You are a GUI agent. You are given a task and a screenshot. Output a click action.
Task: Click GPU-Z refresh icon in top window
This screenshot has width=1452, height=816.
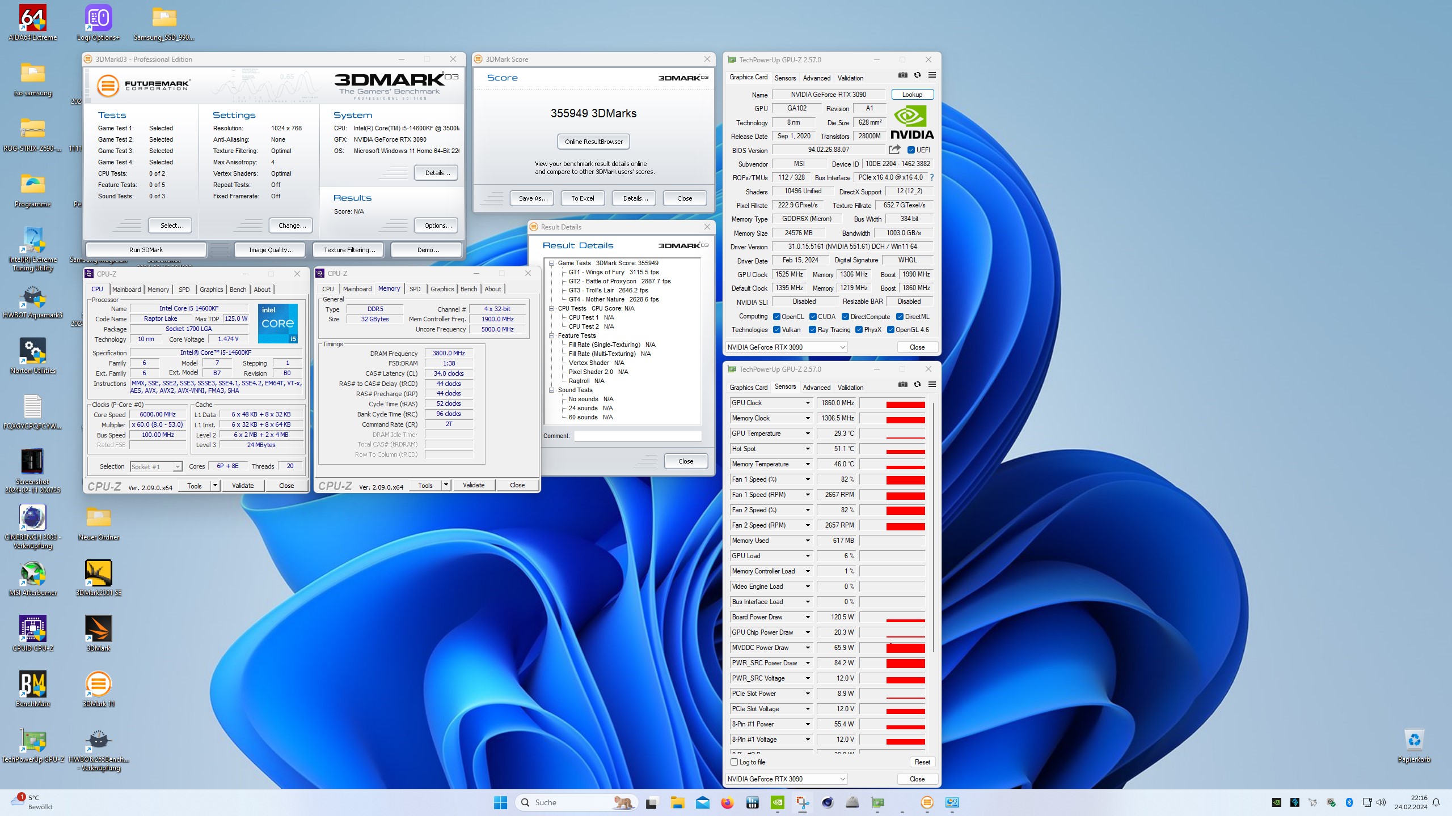tap(917, 75)
